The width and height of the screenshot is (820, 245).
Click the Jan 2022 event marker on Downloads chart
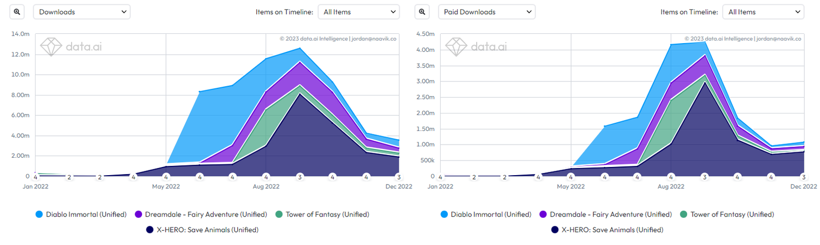point(36,177)
